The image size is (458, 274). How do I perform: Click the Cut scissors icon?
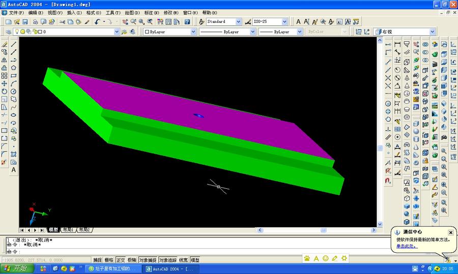coord(62,21)
